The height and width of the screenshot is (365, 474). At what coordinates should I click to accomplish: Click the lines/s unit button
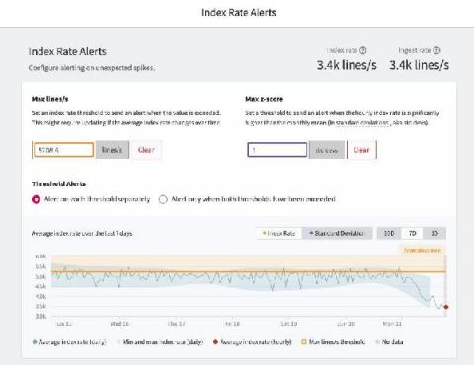point(112,150)
